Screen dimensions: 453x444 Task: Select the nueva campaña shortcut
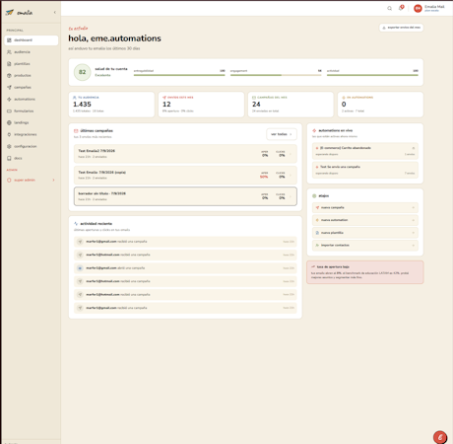tap(365, 207)
